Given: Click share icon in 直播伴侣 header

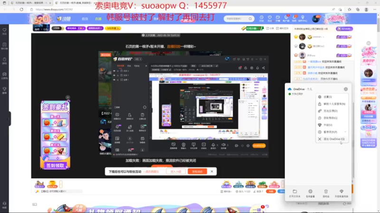Looking at the screenshot, I should pyautogui.click(x=264, y=68).
